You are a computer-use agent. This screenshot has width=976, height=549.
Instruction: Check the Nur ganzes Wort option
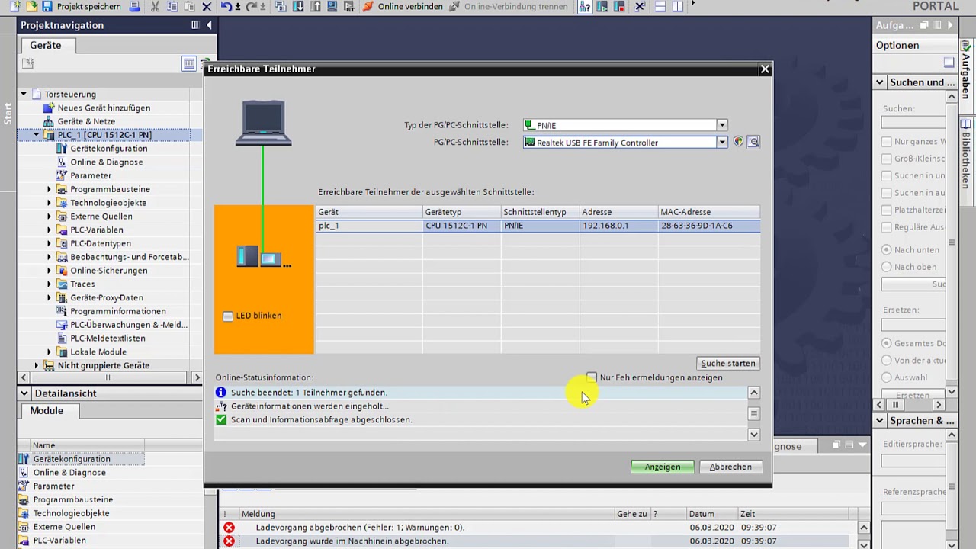click(886, 142)
